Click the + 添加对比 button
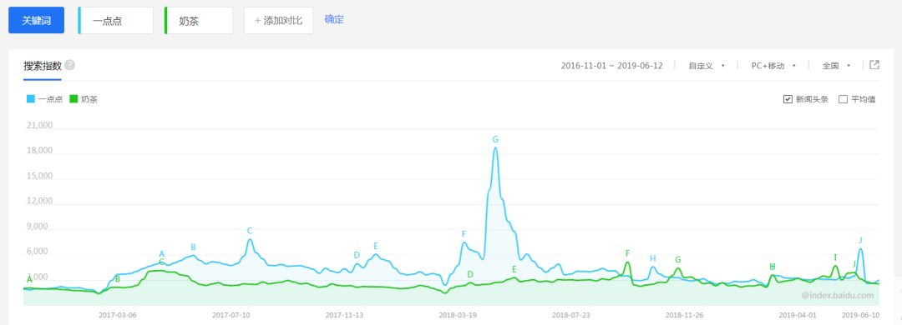Screen dimensions: 902x325 [x=278, y=21]
